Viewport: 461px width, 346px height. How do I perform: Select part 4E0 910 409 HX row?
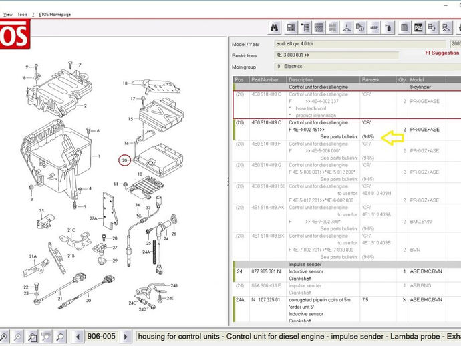click(x=347, y=193)
